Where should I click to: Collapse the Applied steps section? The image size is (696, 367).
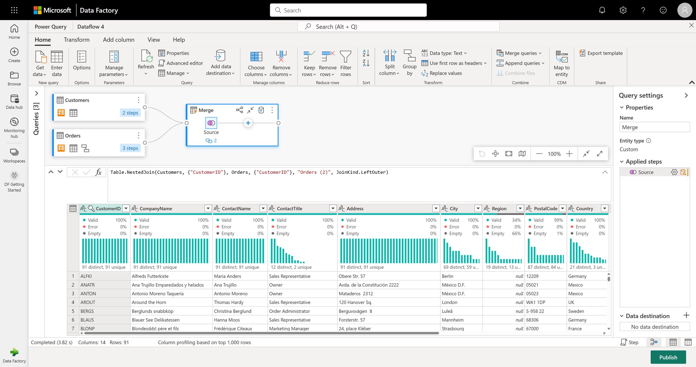click(x=622, y=161)
